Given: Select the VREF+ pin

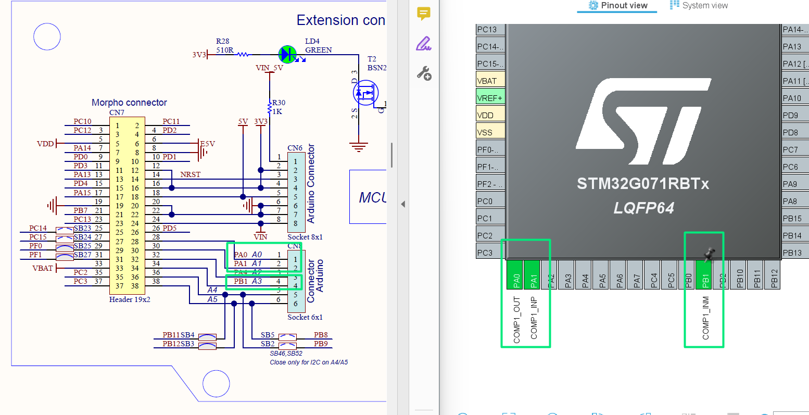Looking at the screenshot, I should pyautogui.click(x=490, y=98).
